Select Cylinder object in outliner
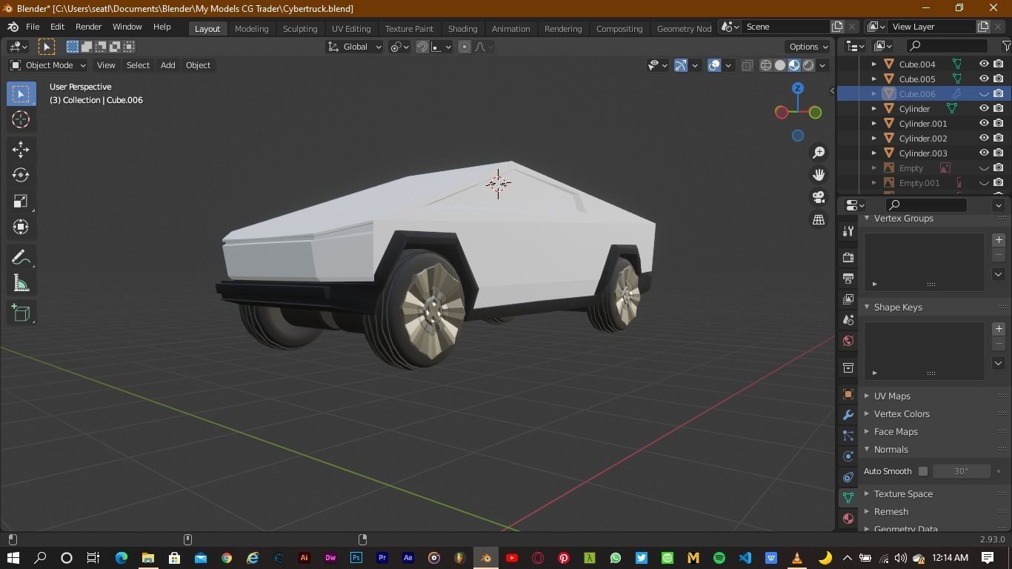1012x569 pixels. click(914, 109)
